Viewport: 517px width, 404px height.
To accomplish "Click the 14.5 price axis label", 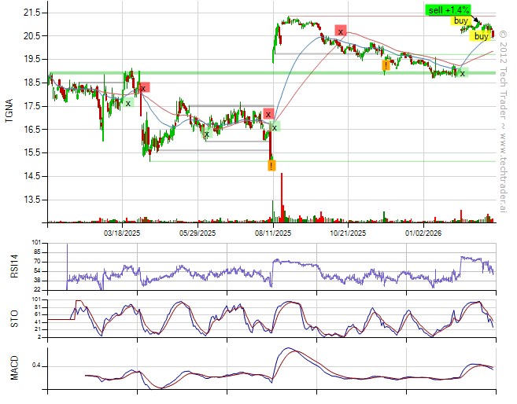I will 31,177.
